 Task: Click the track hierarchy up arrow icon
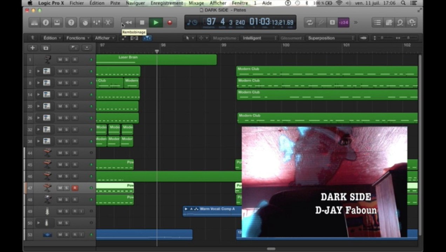click(x=33, y=38)
